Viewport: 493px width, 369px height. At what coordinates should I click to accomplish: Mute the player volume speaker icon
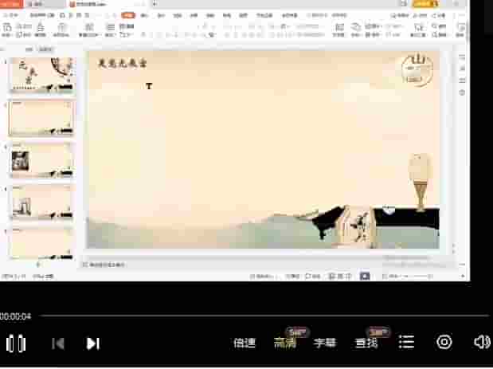click(x=482, y=342)
